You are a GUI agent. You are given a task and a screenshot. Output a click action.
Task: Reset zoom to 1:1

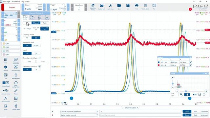(199, 95)
